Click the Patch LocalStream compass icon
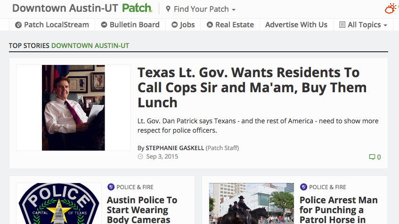399x224 pixels. 18,25
